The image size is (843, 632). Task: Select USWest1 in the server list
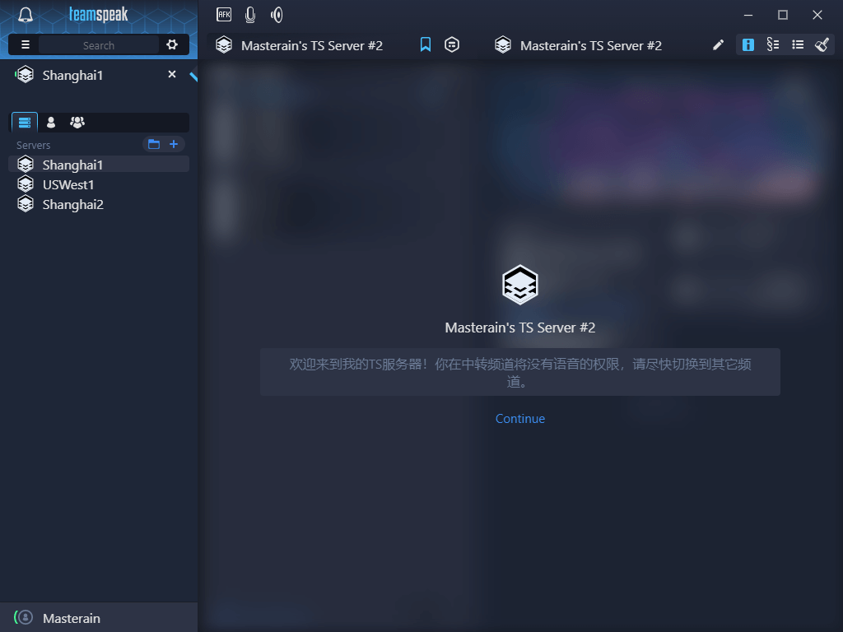(x=68, y=184)
